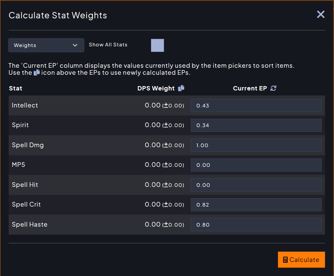Click the Spell Crit EP field showing 0.82
This screenshot has height=276, width=334.
click(x=256, y=205)
